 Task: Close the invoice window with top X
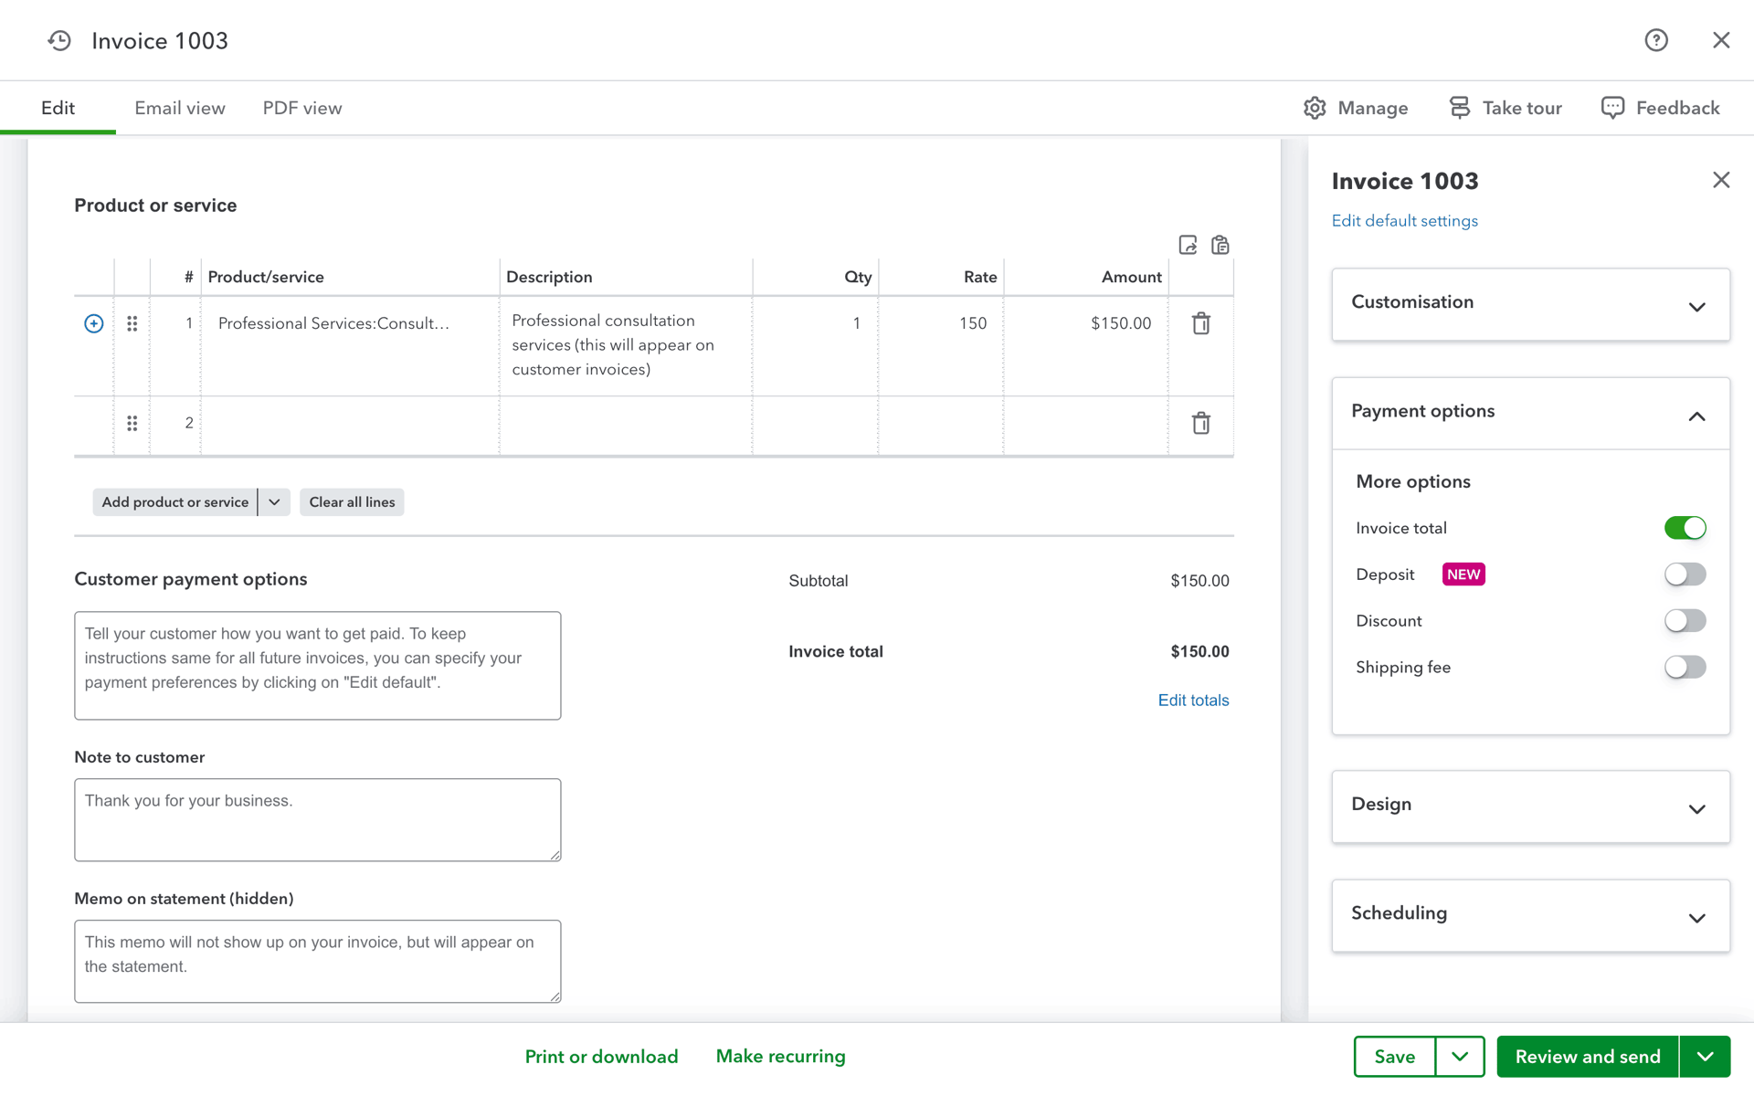tap(1721, 40)
